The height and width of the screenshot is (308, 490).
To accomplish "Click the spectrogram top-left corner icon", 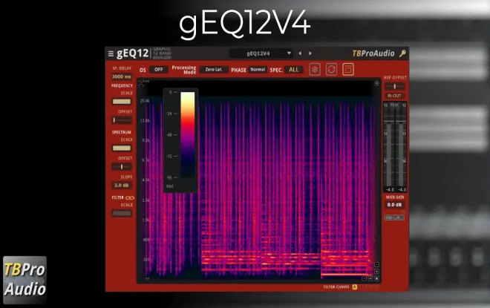I will 141,83.
